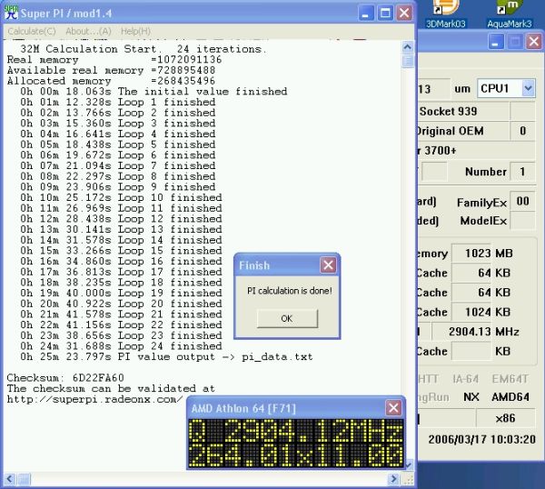Screen dimensions: 545x489
Task: Click the 'Loop 12 finished' line
Action: (121, 219)
